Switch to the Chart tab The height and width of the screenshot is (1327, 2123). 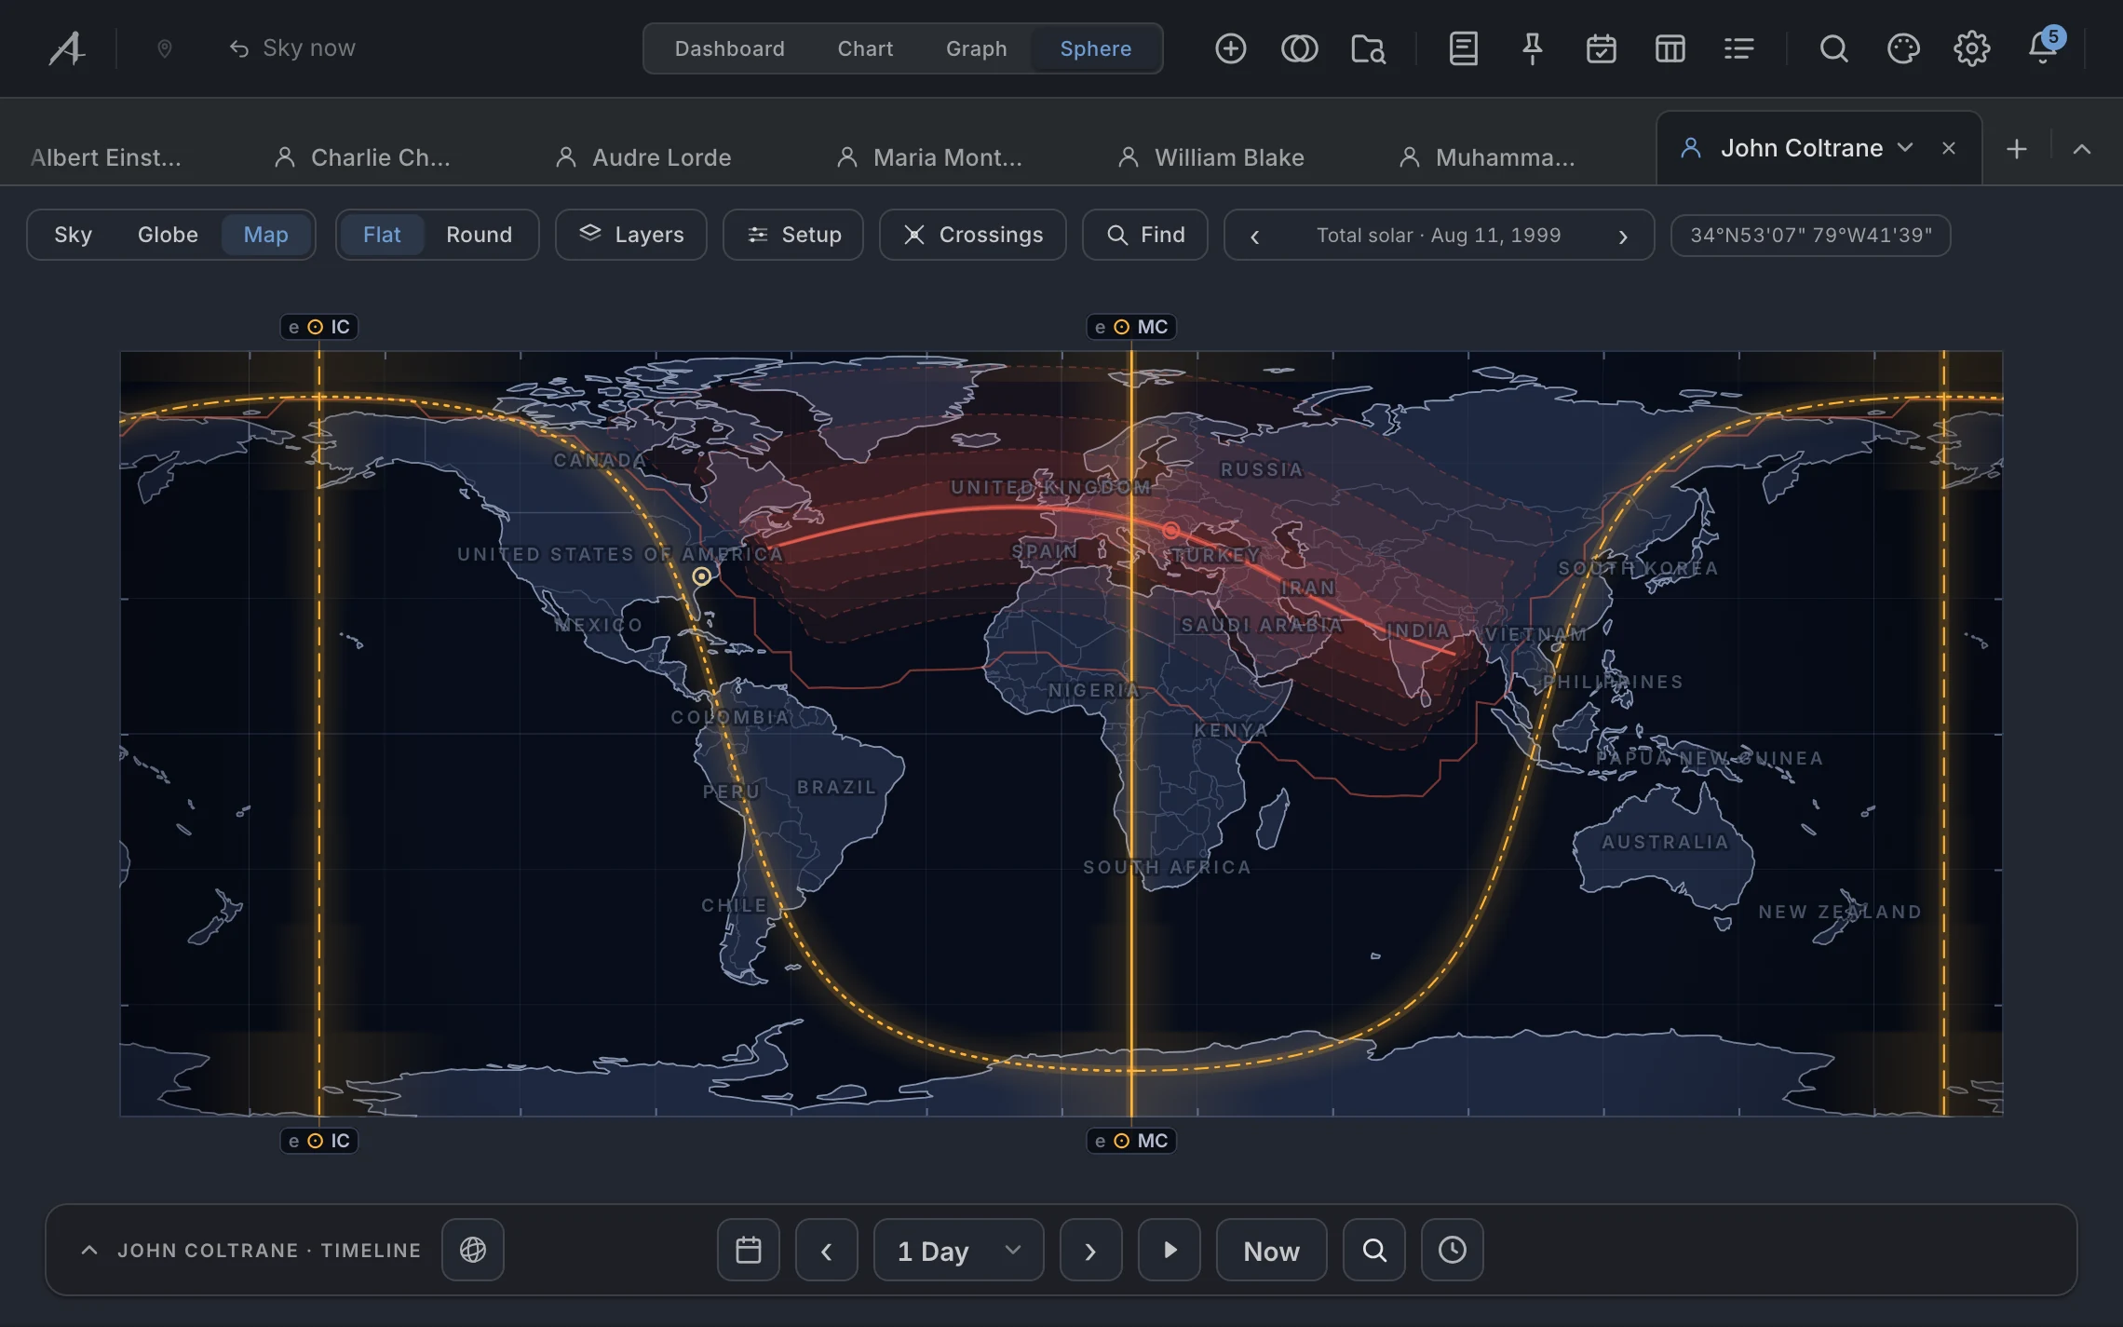[865, 48]
